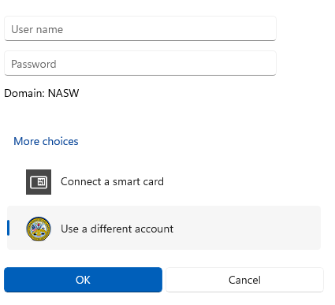The height and width of the screenshot is (305, 335).
Task: Choose Use a different account option
Action: click(164, 228)
